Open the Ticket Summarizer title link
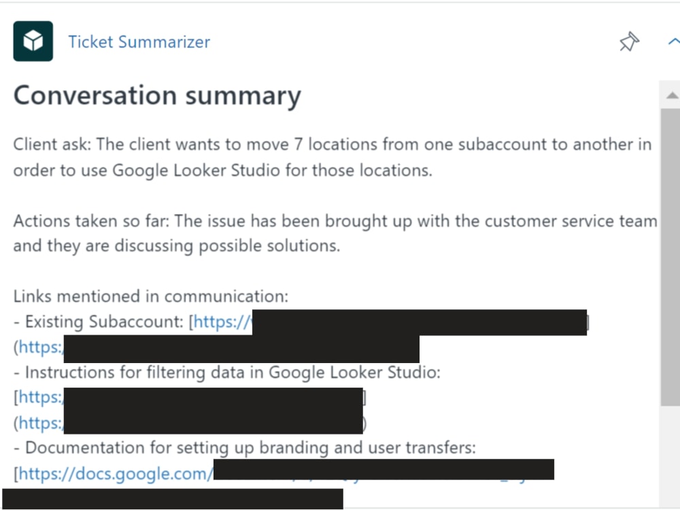Image resolution: width=680 pixels, height=510 pixels. tap(139, 41)
